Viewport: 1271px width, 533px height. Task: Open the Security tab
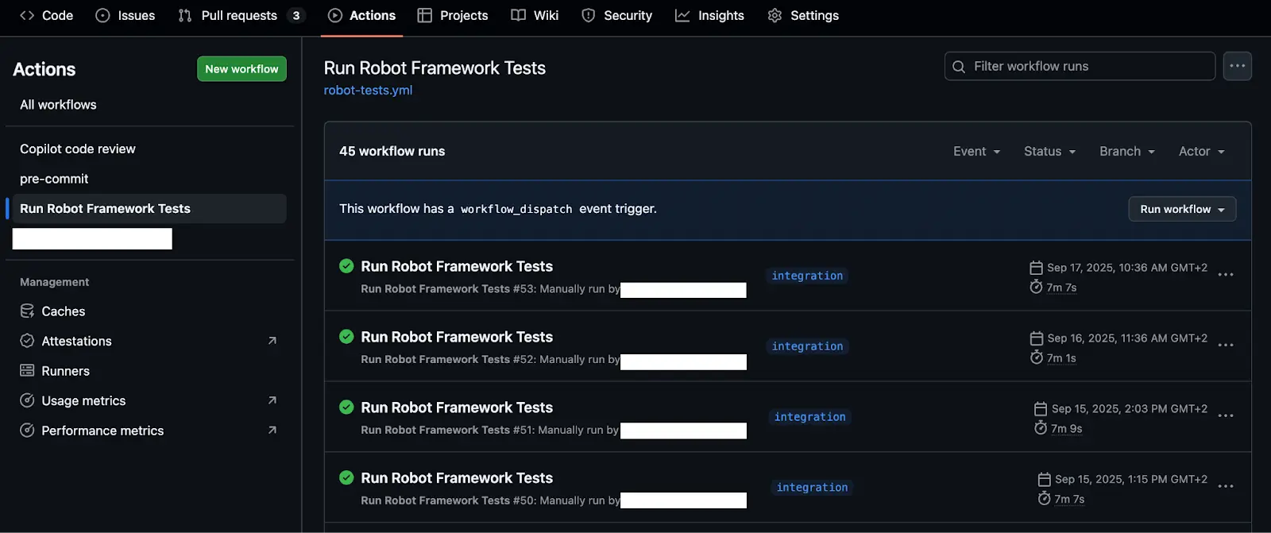tap(616, 15)
